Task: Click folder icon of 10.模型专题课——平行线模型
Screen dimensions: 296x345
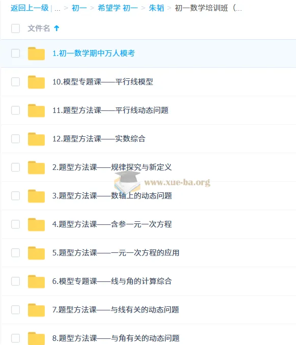Action: pos(36,82)
